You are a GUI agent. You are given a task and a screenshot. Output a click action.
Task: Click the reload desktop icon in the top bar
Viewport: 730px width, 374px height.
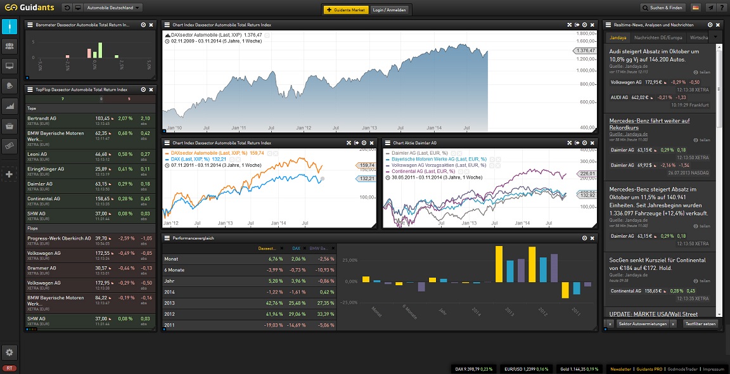(68, 8)
